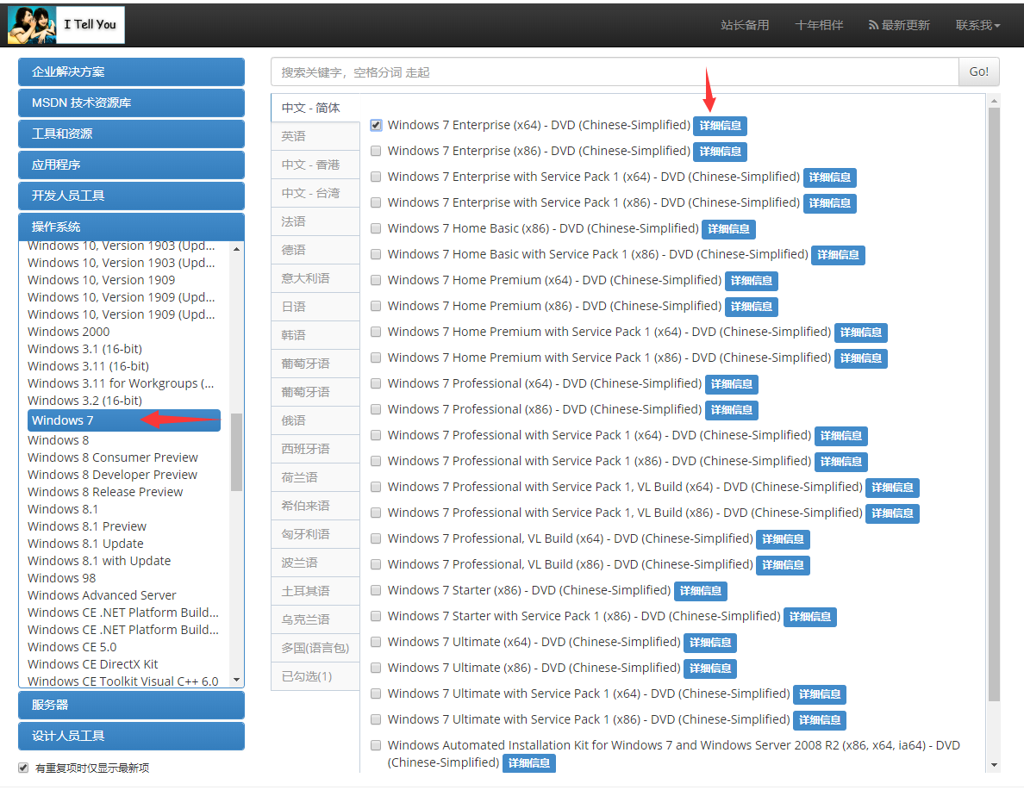Select Windows CE 5.0 entry
The height and width of the screenshot is (790, 1024).
tap(72, 647)
